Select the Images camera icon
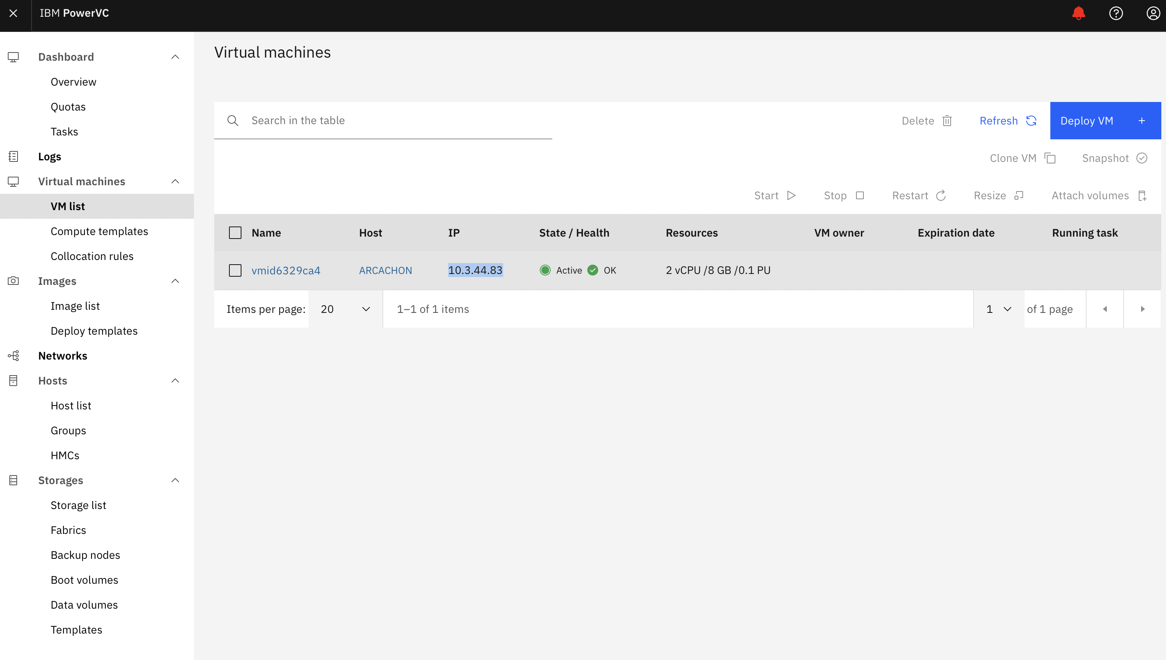Viewport: 1166px width, 660px height. pos(13,281)
